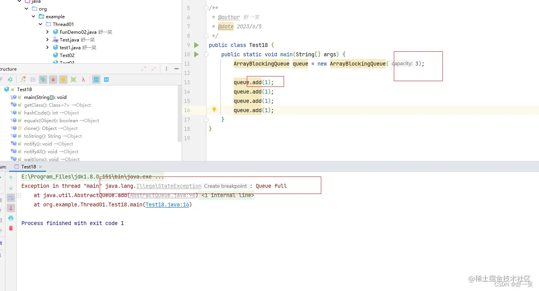Expand all nodes in the Structure panel
Image resolution: width=539 pixels, height=291 pixels.
144,69
